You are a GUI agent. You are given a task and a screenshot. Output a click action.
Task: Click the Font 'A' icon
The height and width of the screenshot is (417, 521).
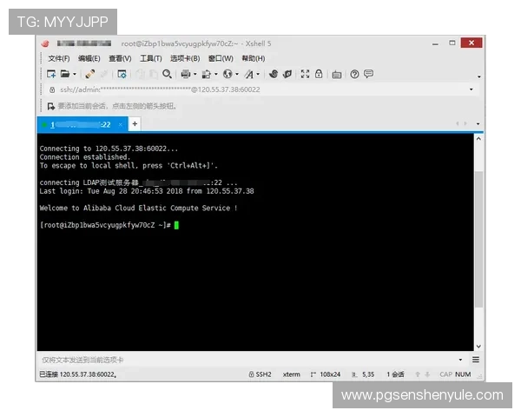249,74
